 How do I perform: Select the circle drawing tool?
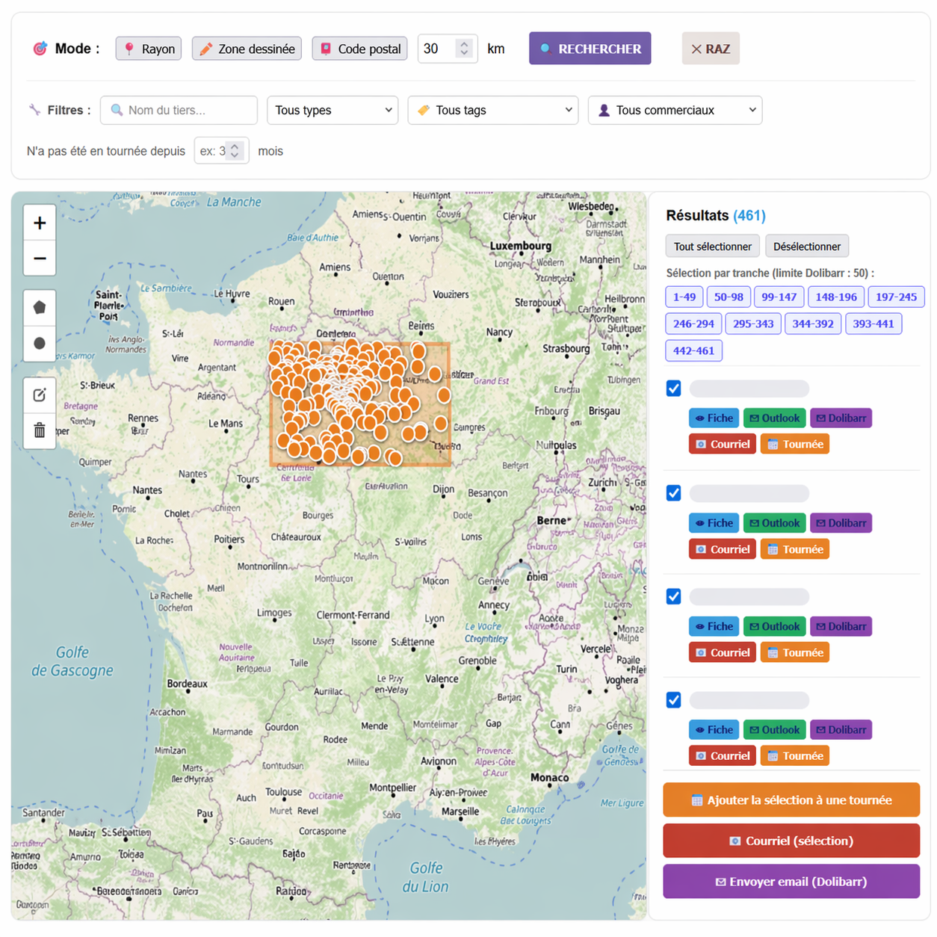point(40,344)
